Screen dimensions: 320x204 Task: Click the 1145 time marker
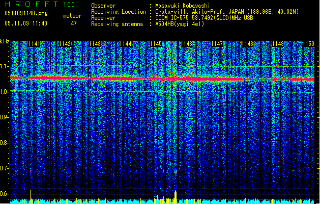click(156, 44)
